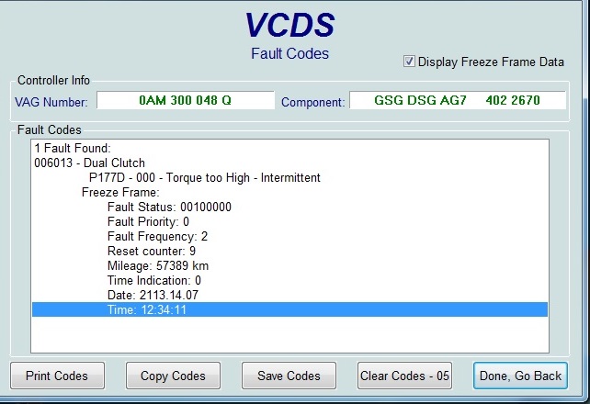Select 'Fault Priority: 0' row
The image size is (590, 404).
pyautogui.click(x=289, y=221)
